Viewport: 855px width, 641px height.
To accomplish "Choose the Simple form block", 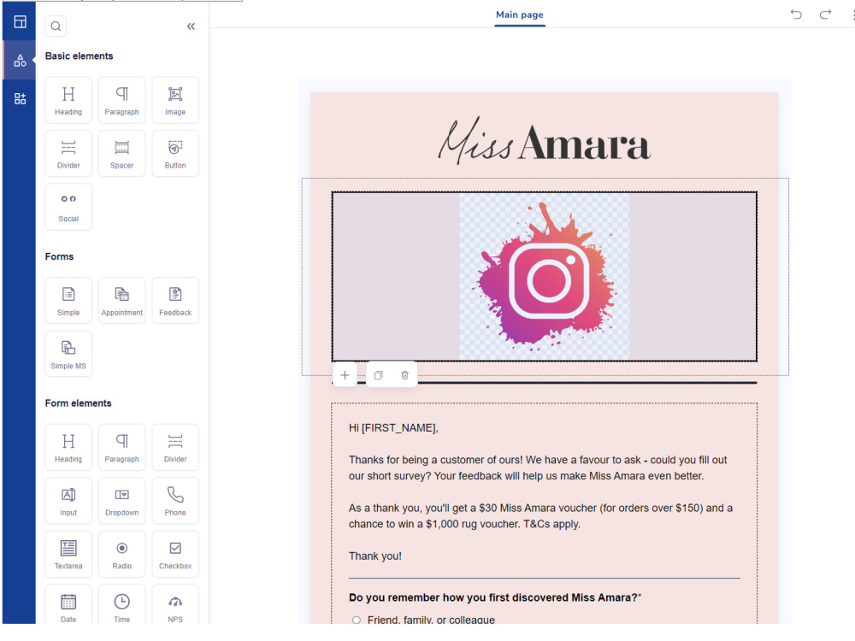I will tap(68, 301).
